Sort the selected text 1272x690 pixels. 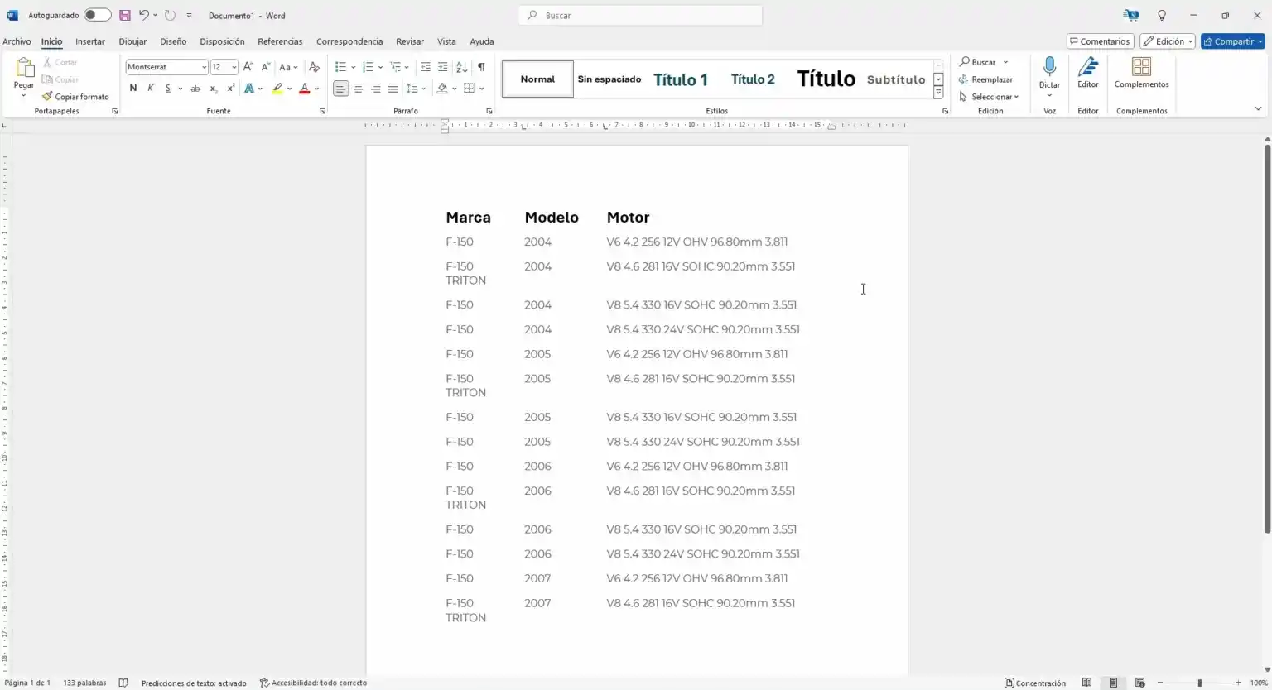(x=462, y=67)
